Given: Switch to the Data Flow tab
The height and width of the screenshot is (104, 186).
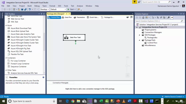Looking at the screenshot, I should point(67,17).
